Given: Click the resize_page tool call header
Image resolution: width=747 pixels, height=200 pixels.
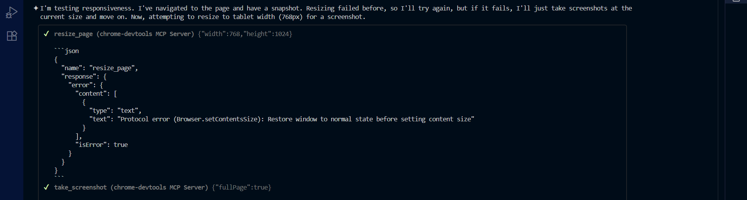Looking at the screenshot, I should (x=124, y=34).
